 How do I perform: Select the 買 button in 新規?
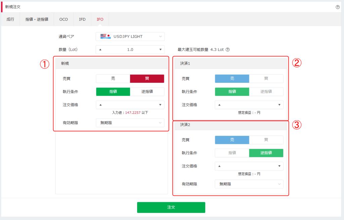147,78
